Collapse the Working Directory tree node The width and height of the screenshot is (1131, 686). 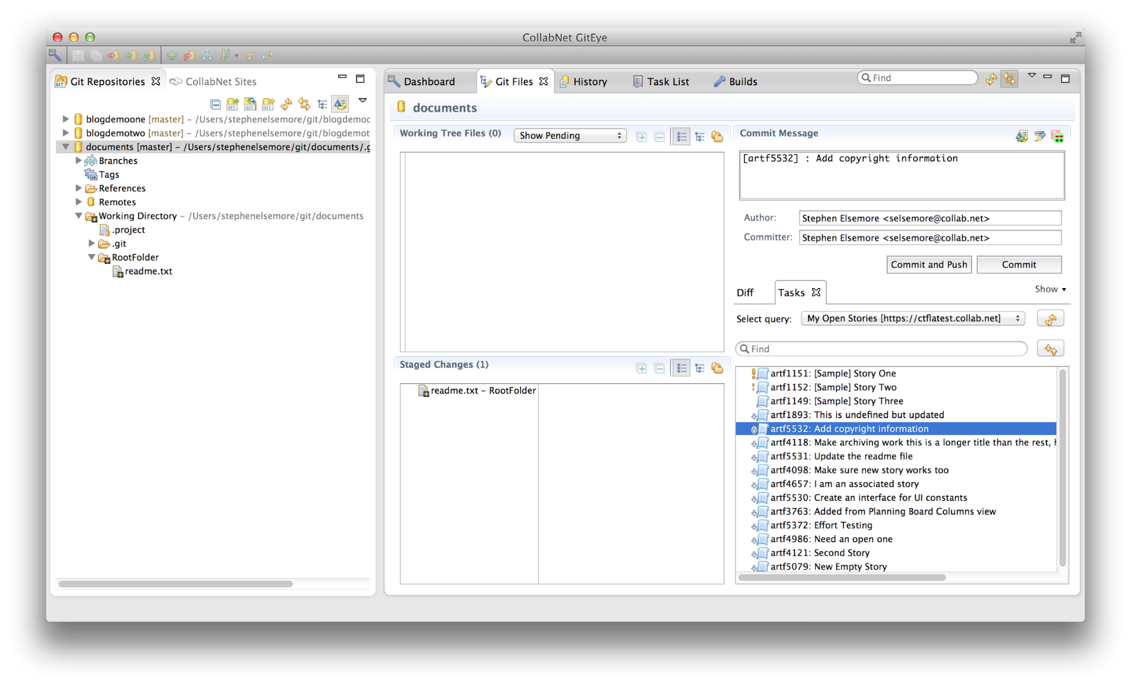click(79, 216)
